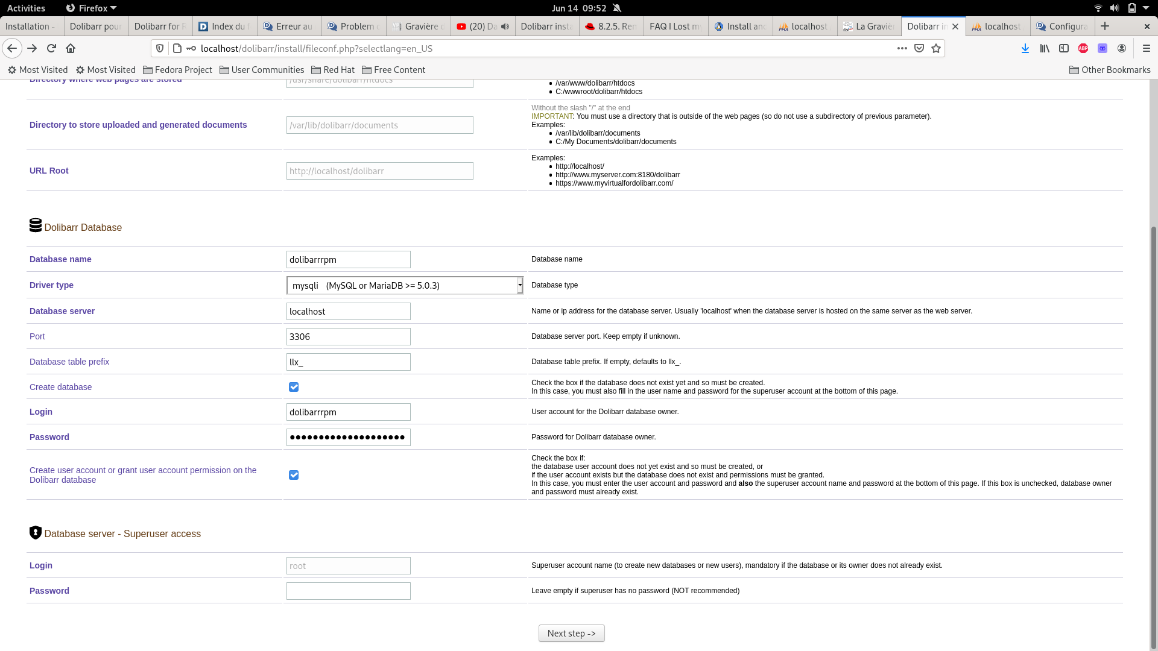Screen dimensions: 1158x651
Task: Focus the URL Root field
Action: [x=380, y=171]
